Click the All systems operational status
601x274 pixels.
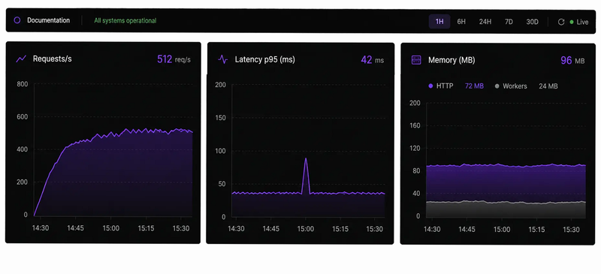click(x=125, y=21)
